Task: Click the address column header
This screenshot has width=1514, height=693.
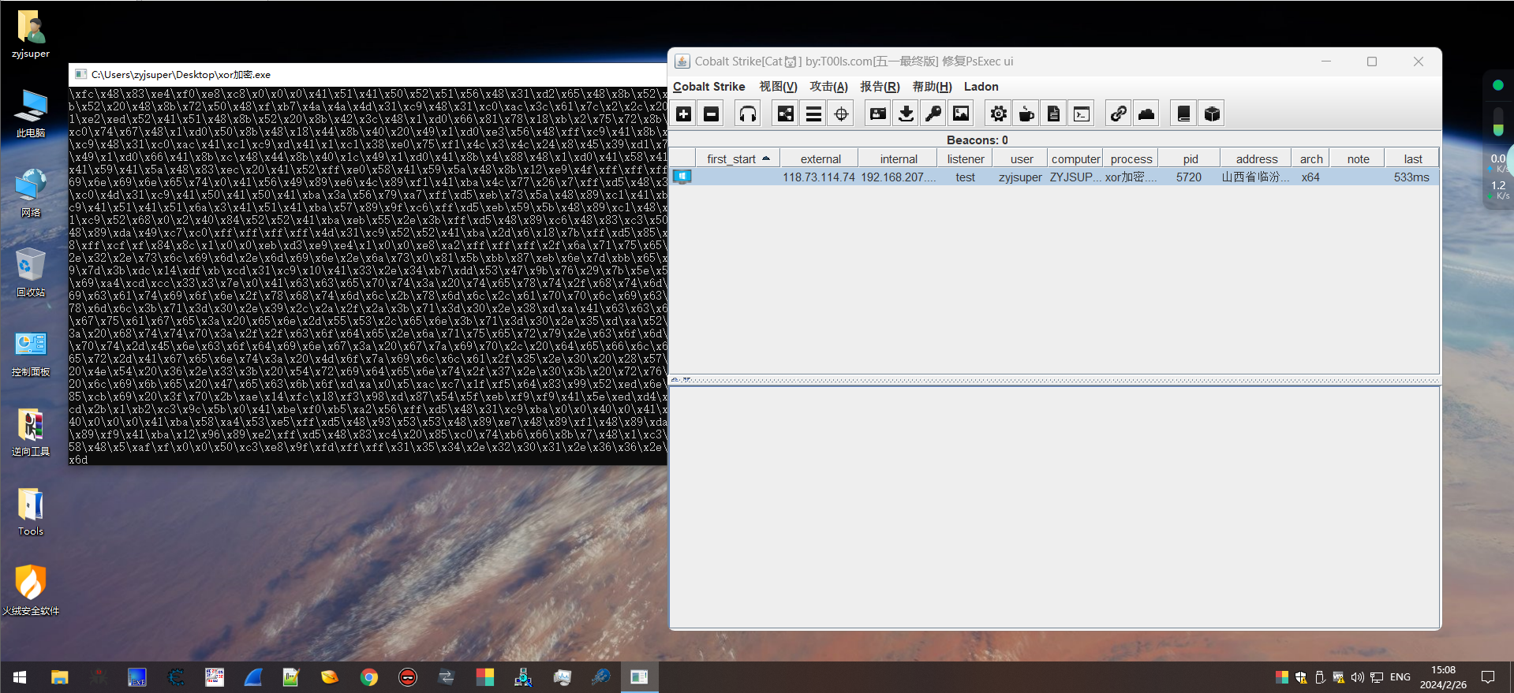Action: [x=1256, y=158]
